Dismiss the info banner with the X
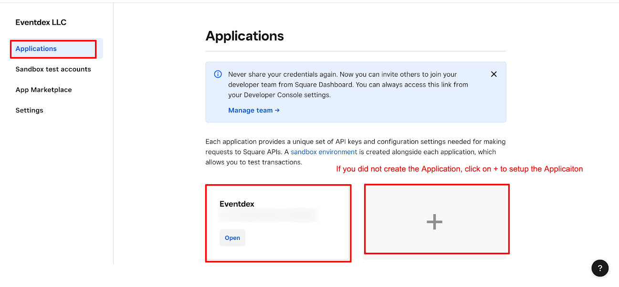 [x=494, y=74]
